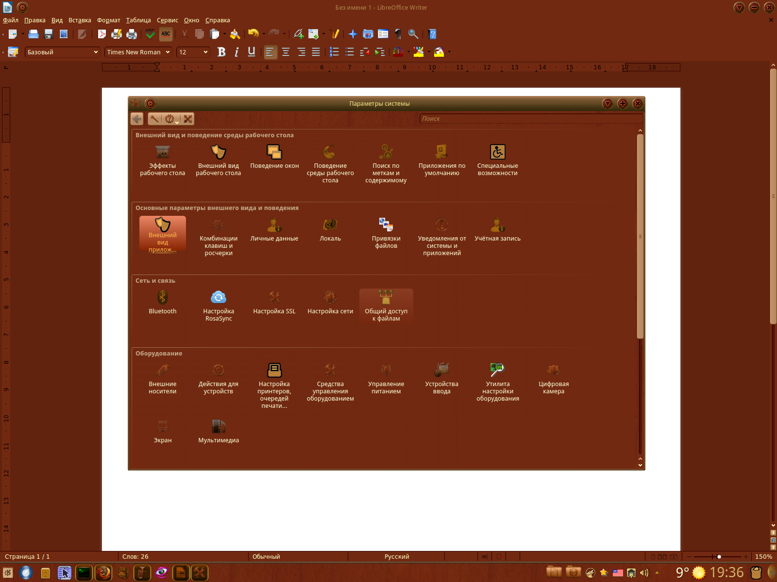Run the spelling and grammar check
The height and width of the screenshot is (582, 777).
[151, 34]
